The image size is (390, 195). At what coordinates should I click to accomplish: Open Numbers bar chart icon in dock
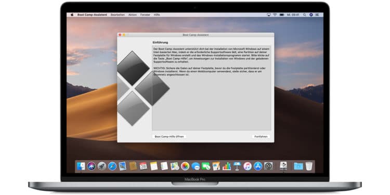coord(227,166)
